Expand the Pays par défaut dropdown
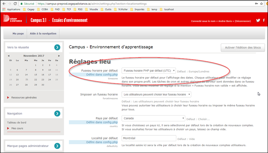The width and height of the screenshot is (268, 153). click(x=153, y=118)
